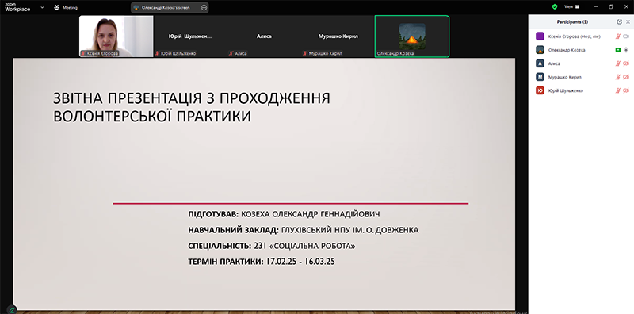This screenshot has height=314, width=634.
Task: Select Ксенія Єгорова's video thumbnail
Action: [x=116, y=36]
